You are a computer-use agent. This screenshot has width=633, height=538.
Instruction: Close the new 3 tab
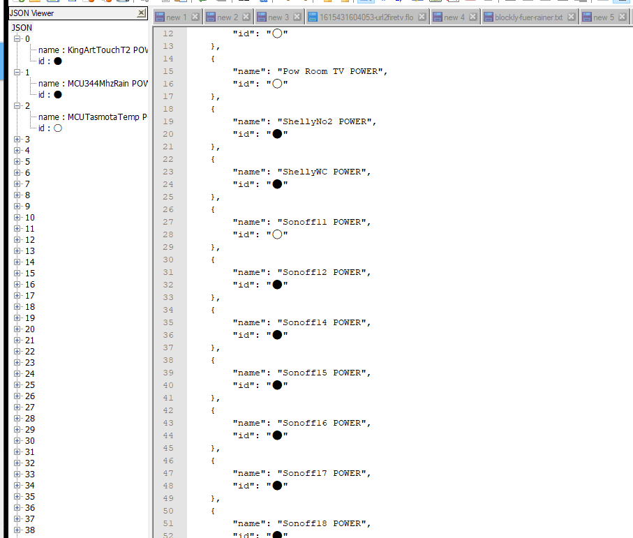click(297, 17)
